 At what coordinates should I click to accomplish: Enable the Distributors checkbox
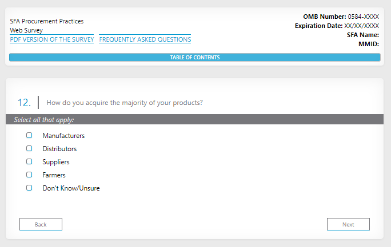click(x=29, y=149)
